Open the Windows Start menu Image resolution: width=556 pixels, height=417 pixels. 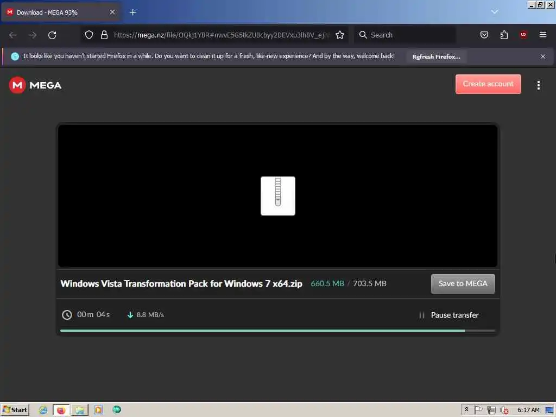pyautogui.click(x=15, y=410)
